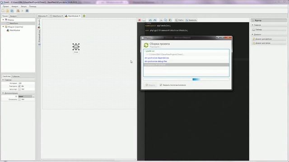
Task: Collapse the Главное properties group
Action: 3,80
